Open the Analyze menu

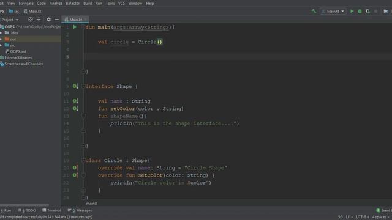pyautogui.click(x=56, y=4)
